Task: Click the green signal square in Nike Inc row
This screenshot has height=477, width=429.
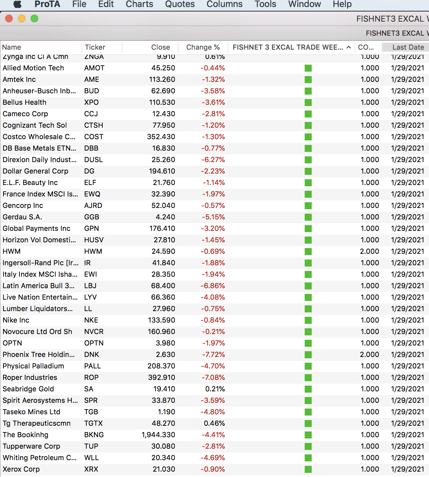Action: tap(308, 320)
